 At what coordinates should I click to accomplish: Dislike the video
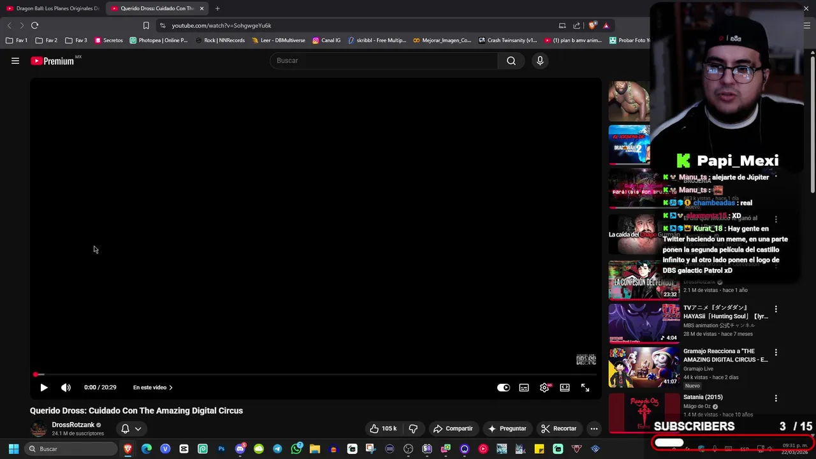click(413, 428)
